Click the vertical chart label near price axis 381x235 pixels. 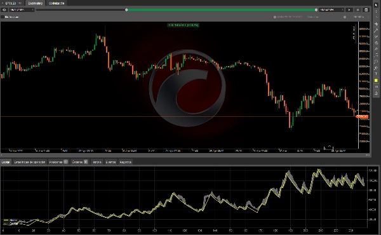click(354, 33)
